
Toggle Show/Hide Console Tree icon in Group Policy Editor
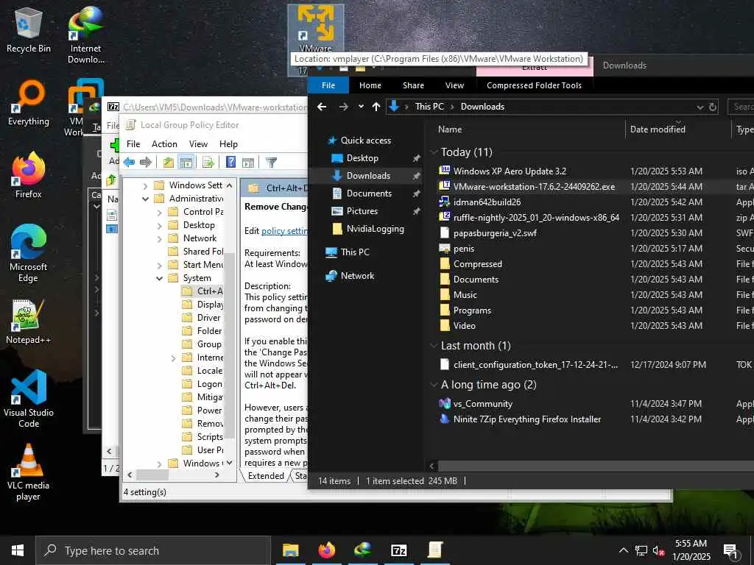(186, 163)
